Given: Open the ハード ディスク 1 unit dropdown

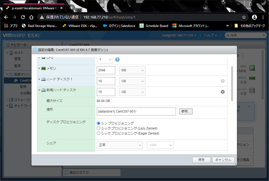Looking at the screenshot, I should [132, 81].
